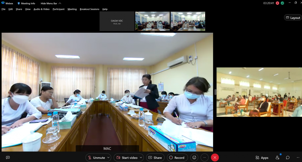Image resolution: width=302 pixels, height=162 pixels.
Task: Expand video options arrow next to Start video
Action: (141, 157)
